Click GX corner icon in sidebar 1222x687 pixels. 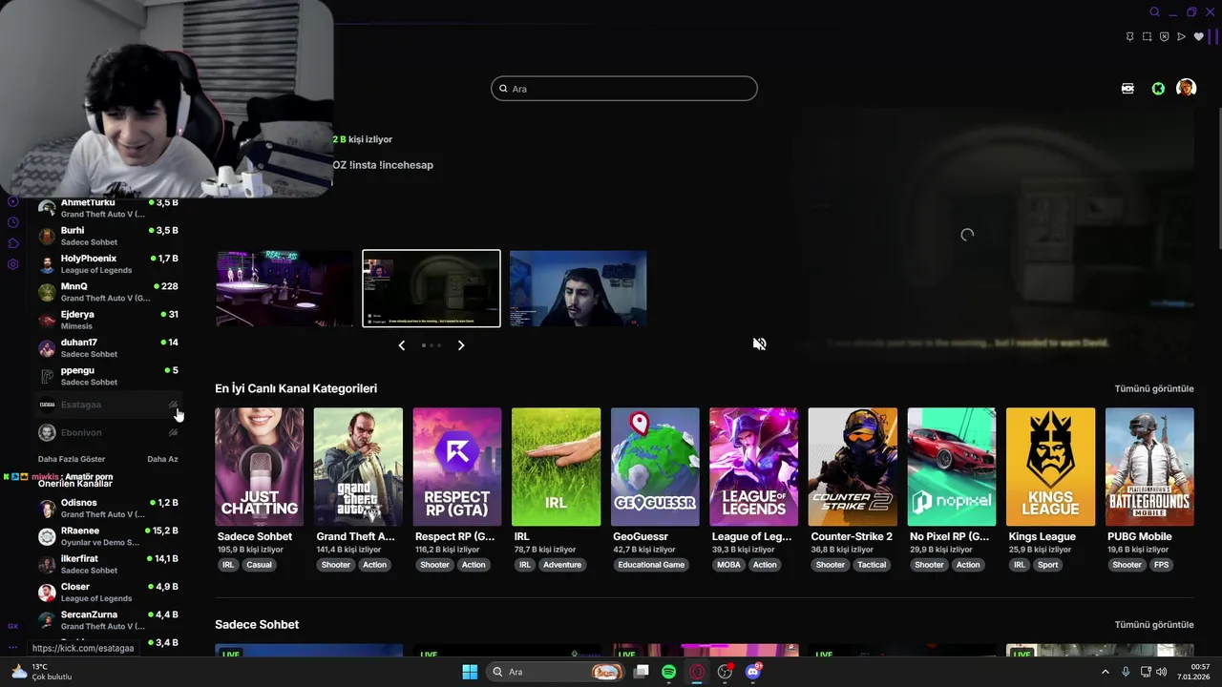(13, 626)
